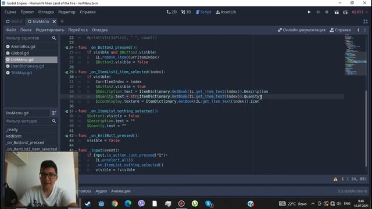Fold the if block at line 25
This screenshot has width=372, height=209.
76,52
